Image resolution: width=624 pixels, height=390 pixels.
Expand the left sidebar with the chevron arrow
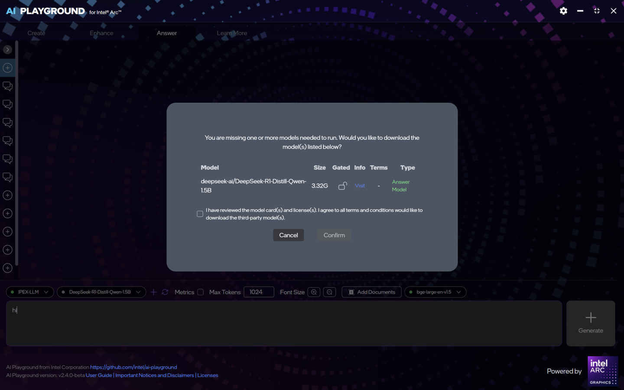click(x=7, y=49)
